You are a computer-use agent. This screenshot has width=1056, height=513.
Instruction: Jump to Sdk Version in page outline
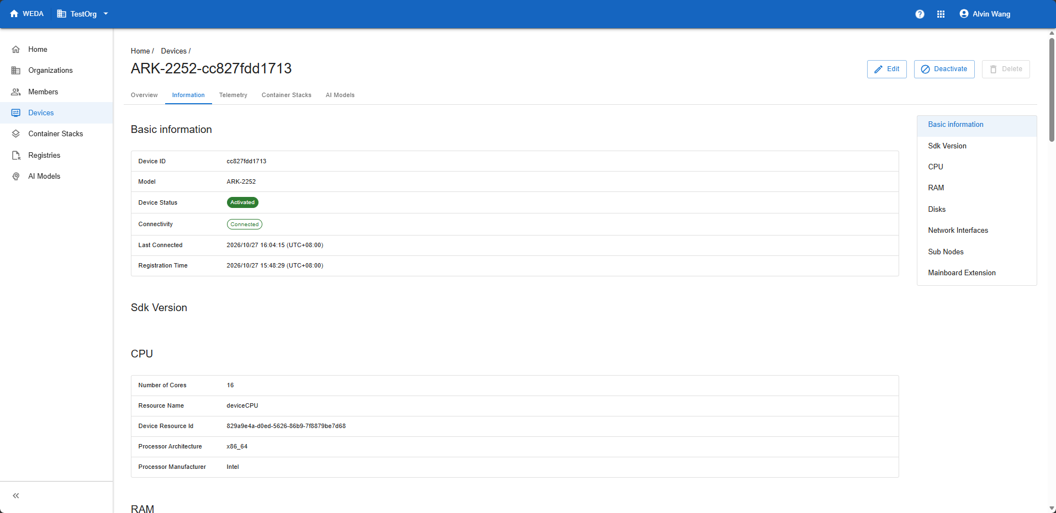(976, 146)
